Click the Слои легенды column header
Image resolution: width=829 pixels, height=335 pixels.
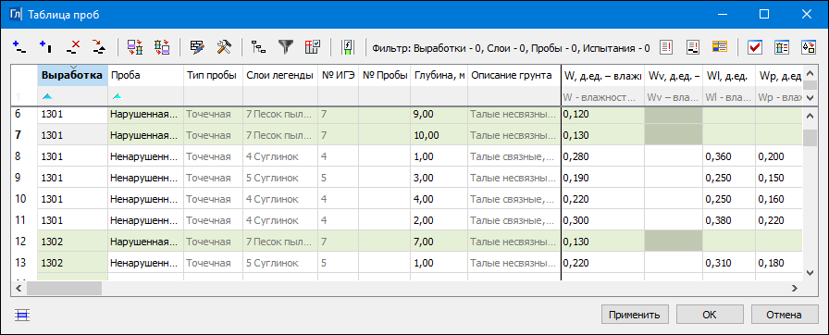(280, 76)
